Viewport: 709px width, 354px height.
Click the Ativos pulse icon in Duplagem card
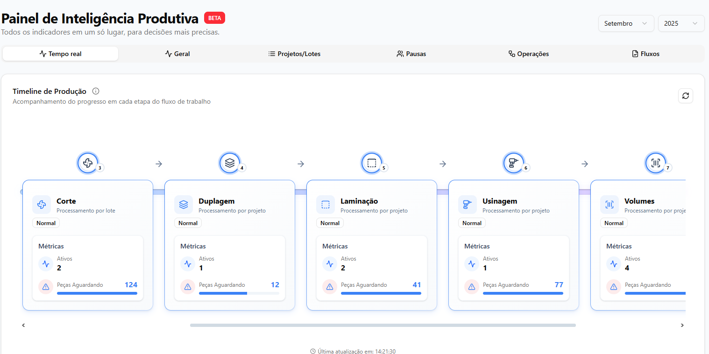pyautogui.click(x=188, y=264)
